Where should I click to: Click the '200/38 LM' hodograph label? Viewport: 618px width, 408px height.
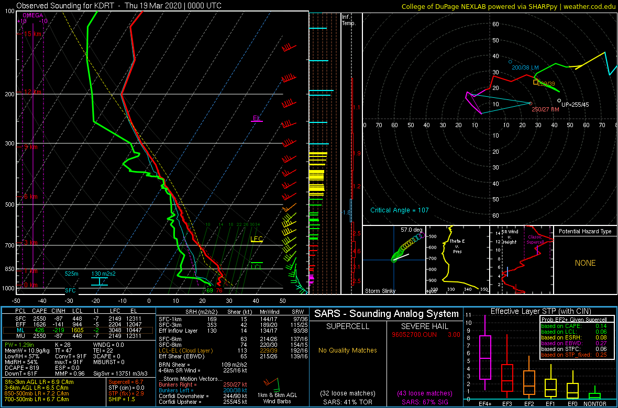pyautogui.click(x=525, y=67)
